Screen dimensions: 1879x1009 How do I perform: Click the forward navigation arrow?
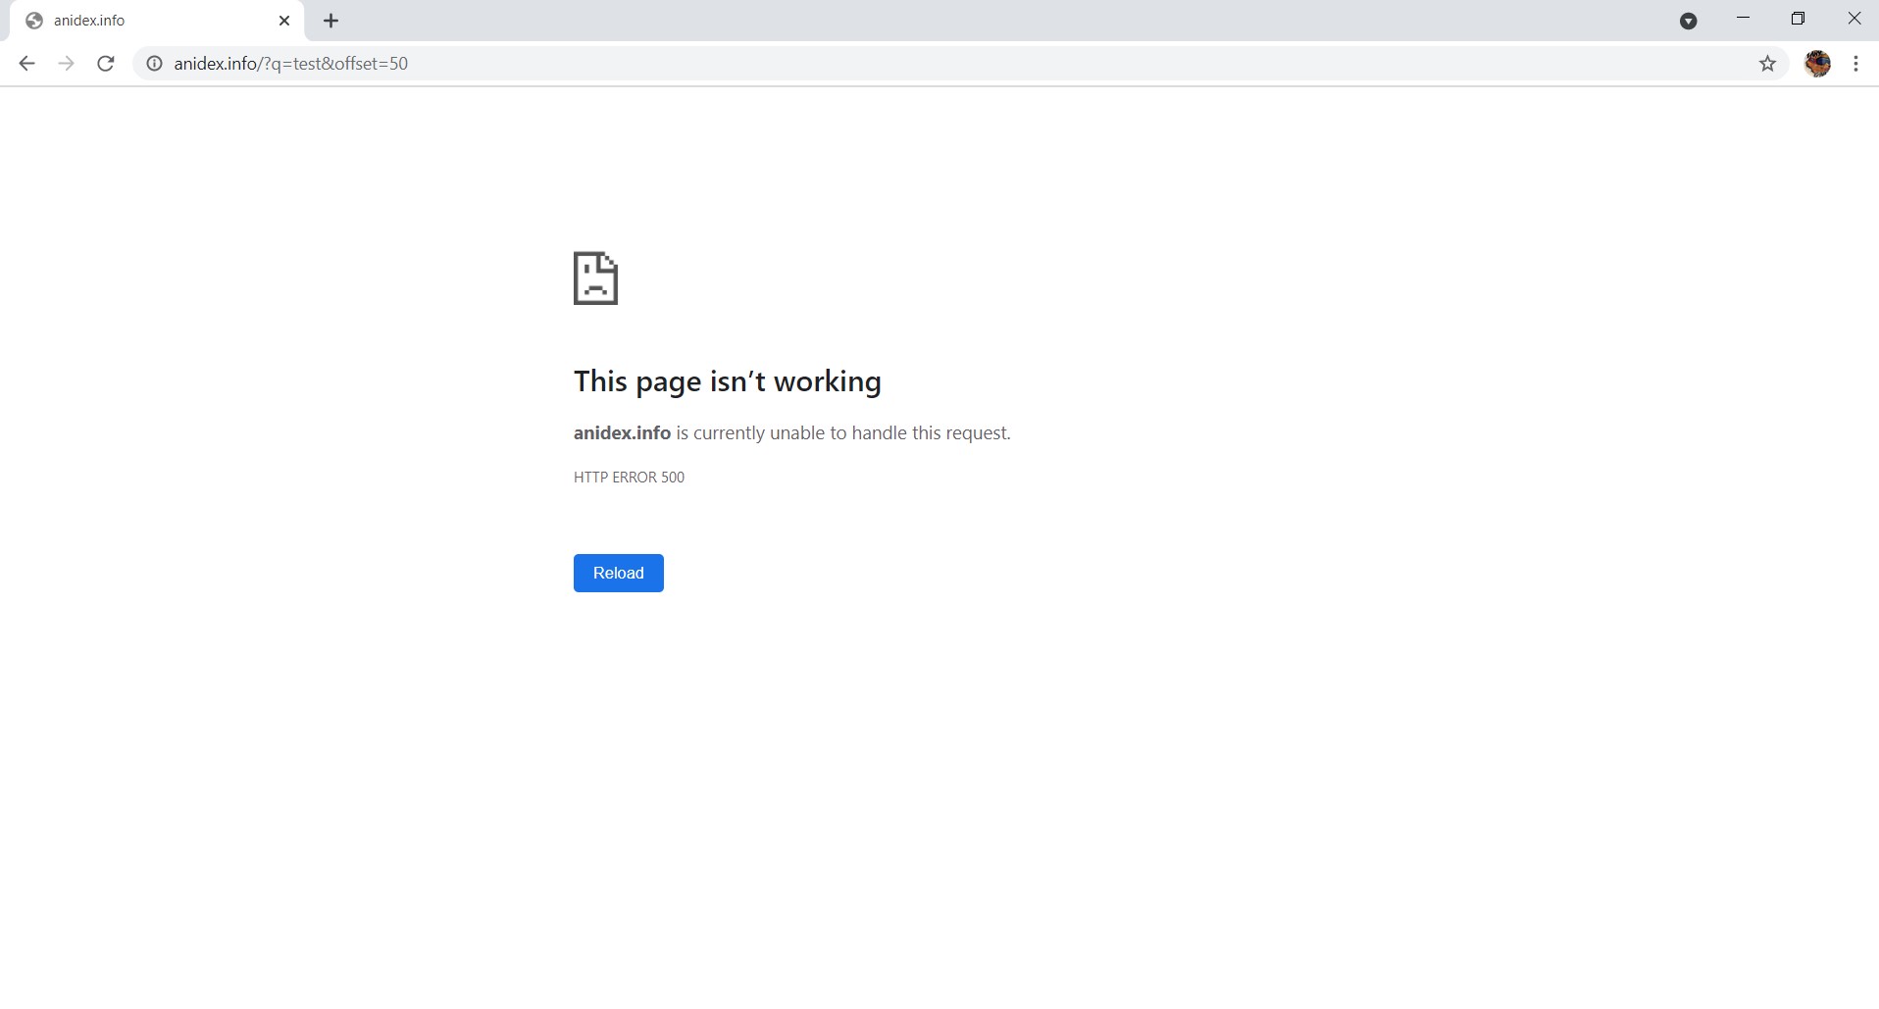(x=66, y=63)
